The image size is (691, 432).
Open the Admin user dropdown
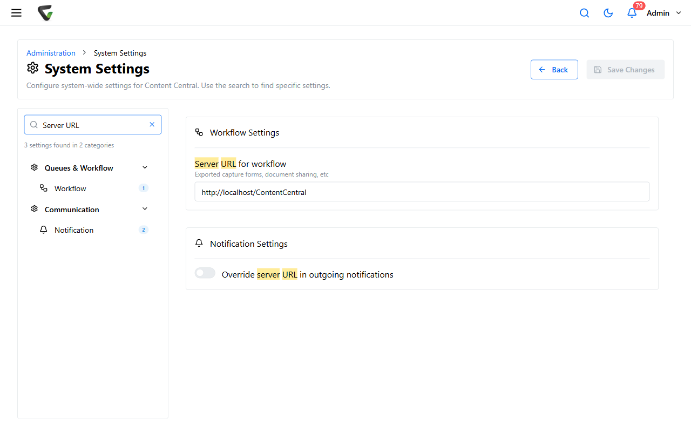click(664, 13)
